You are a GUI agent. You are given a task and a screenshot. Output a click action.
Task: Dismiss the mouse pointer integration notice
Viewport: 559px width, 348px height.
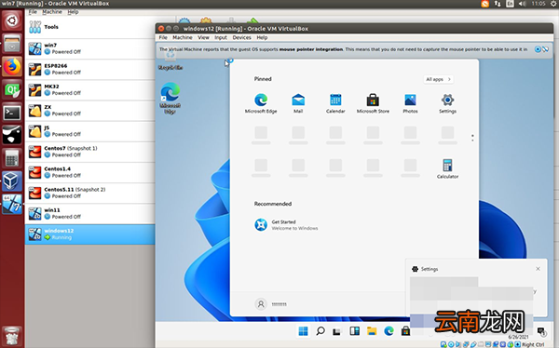click(538, 49)
